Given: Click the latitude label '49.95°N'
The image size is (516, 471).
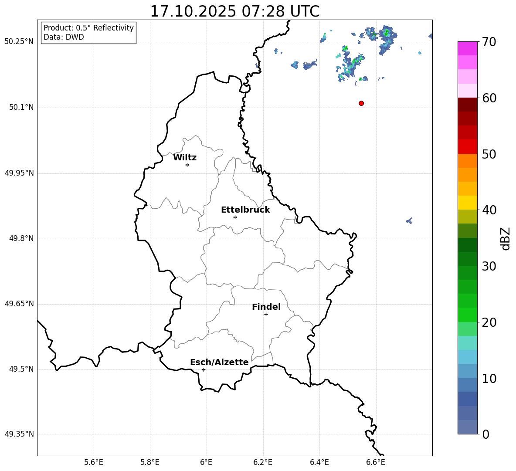Looking at the screenshot, I should tap(19, 173).
